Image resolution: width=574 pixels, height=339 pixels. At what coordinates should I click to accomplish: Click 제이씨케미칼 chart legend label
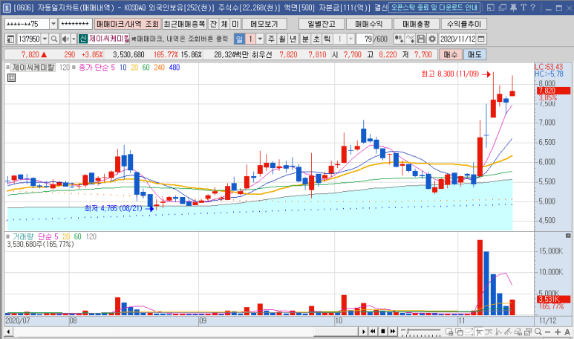click(x=33, y=68)
